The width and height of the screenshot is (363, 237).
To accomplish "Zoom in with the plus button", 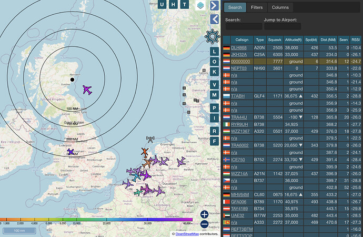I will coord(205,214).
